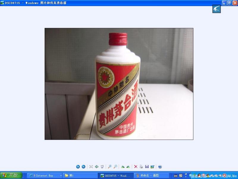Select the Best Fit view button
This screenshot has width=238, height=179.
click(x=91, y=167)
